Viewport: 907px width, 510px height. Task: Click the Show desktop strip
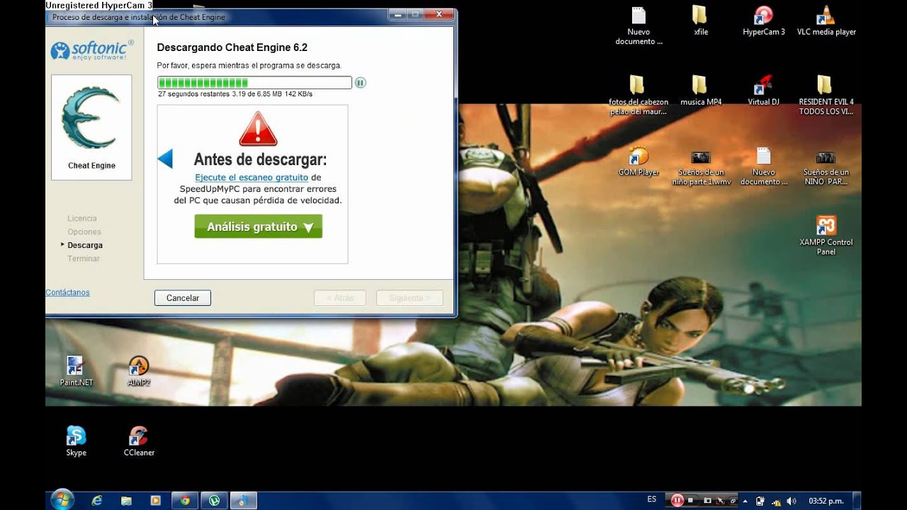point(857,501)
